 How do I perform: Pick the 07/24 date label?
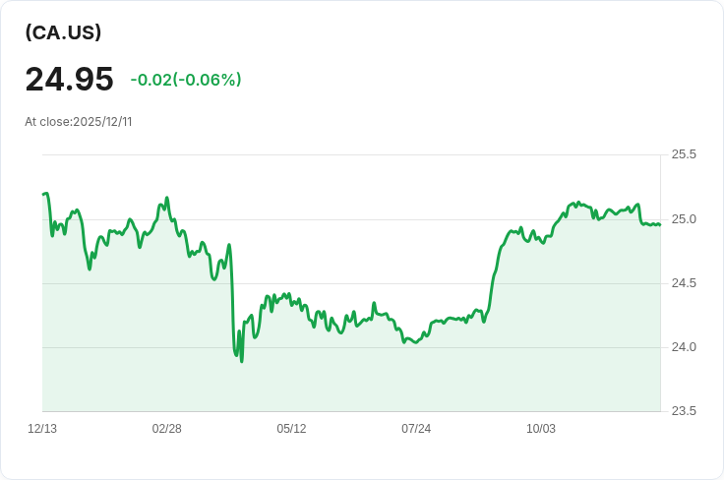tap(416, 429)
